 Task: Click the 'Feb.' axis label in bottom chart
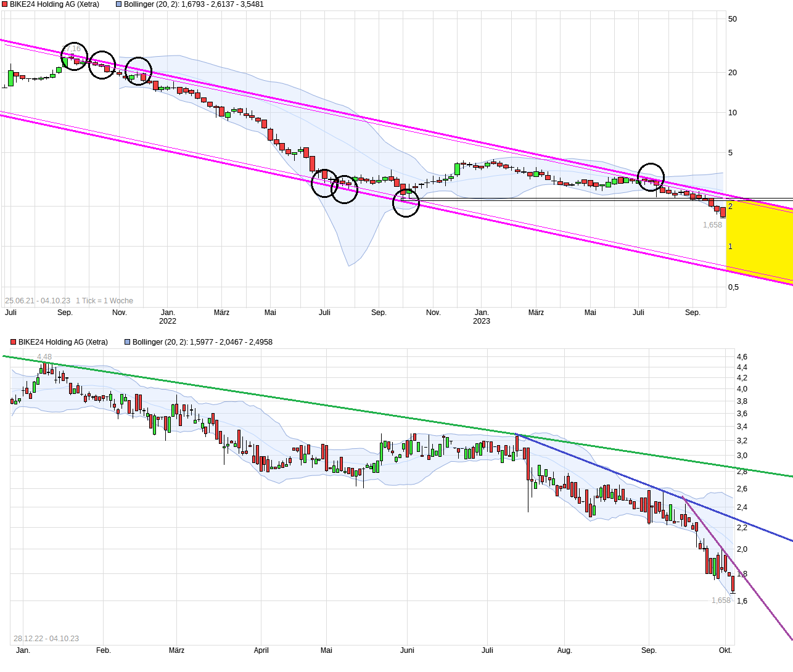tap(103, 650)
